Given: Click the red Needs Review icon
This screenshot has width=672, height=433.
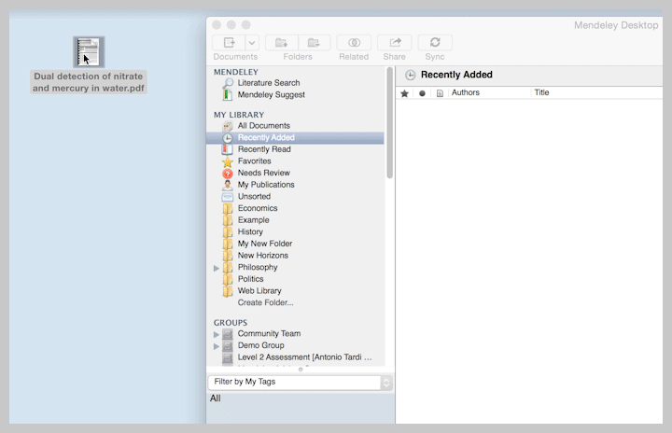Looking at the screenshot, I should [x=228, y=174].
